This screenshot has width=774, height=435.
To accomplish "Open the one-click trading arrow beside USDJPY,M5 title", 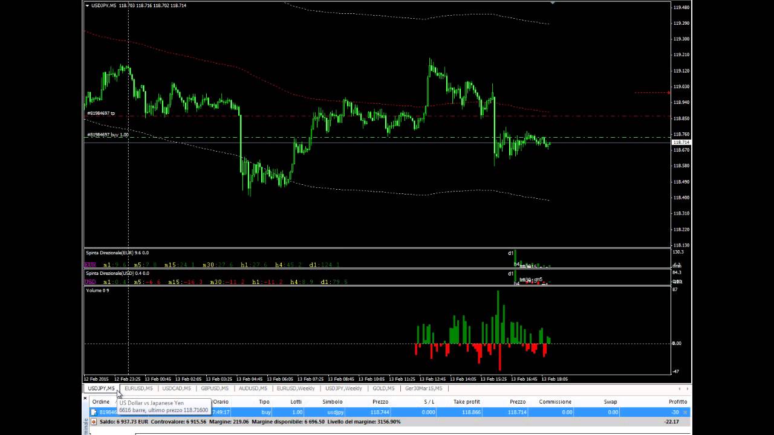I will [88, 5].
